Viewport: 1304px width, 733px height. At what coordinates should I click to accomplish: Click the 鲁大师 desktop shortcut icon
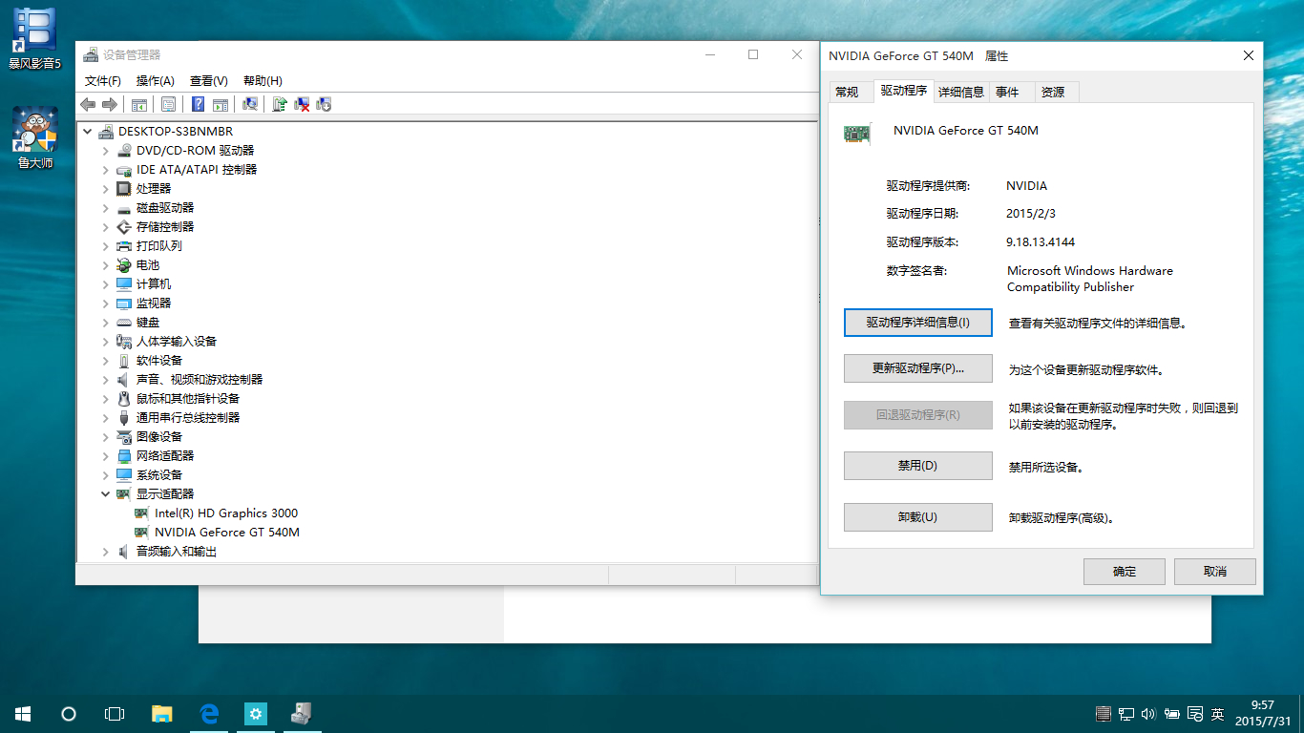34,137
